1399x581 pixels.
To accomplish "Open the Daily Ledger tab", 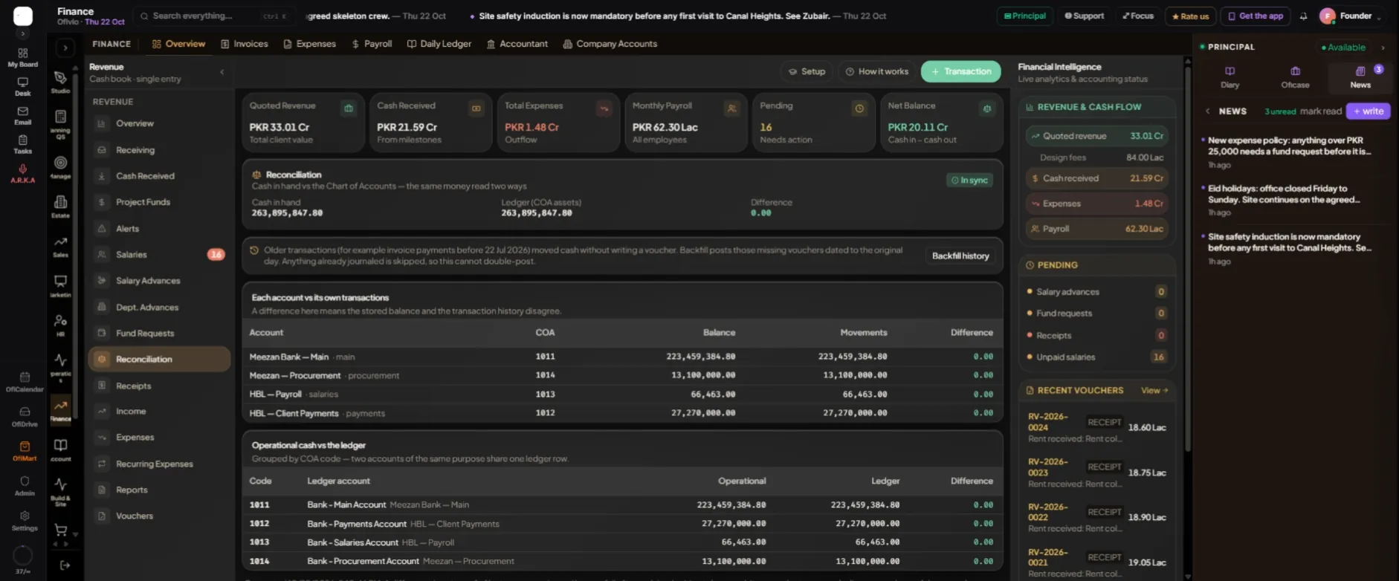I will coord(439,44).
